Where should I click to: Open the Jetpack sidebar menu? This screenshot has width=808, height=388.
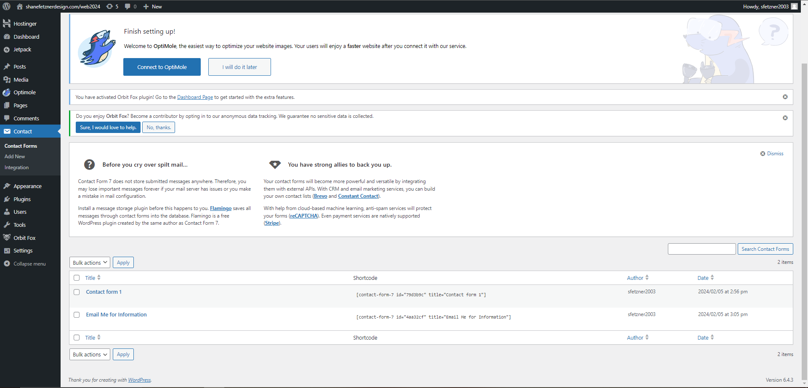[x=22, y=50]
